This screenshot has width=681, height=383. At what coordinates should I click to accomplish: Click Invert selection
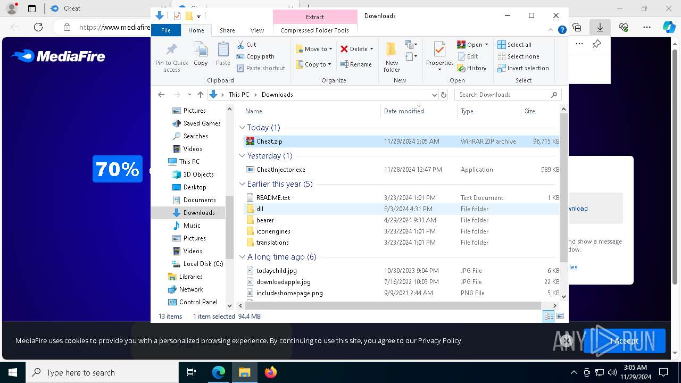click(x=523, y=68)
